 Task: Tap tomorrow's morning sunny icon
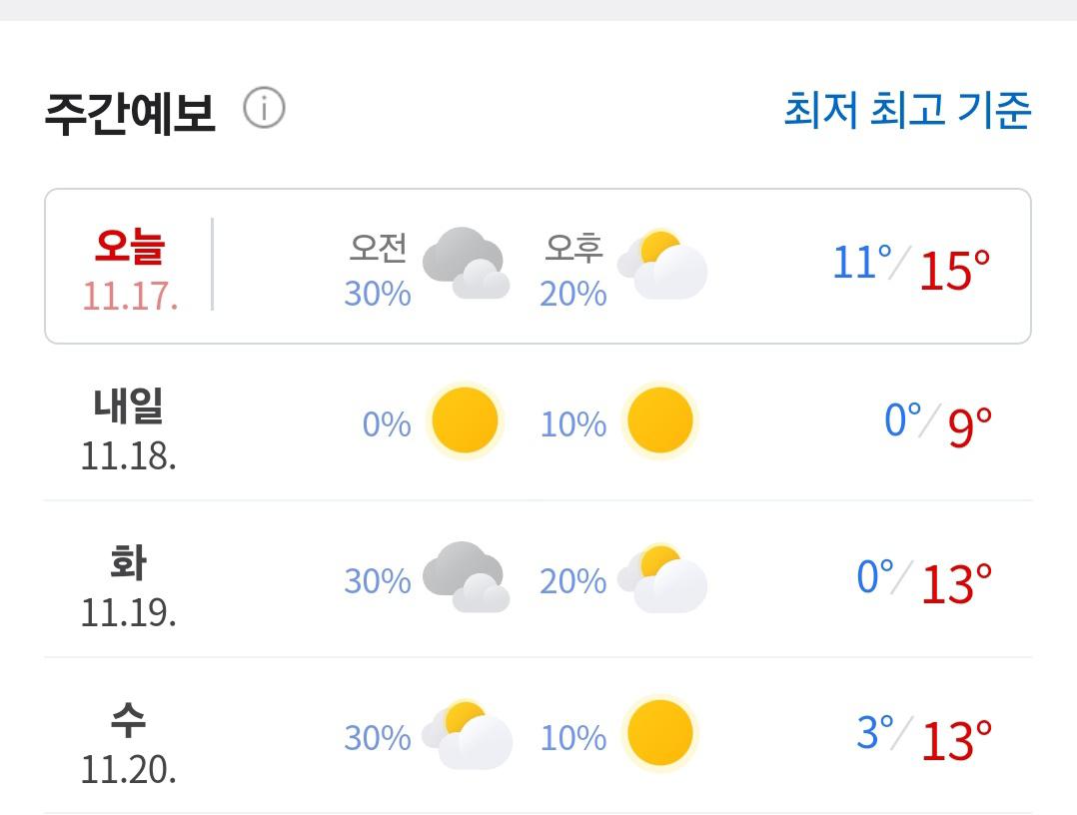point(465,419)
